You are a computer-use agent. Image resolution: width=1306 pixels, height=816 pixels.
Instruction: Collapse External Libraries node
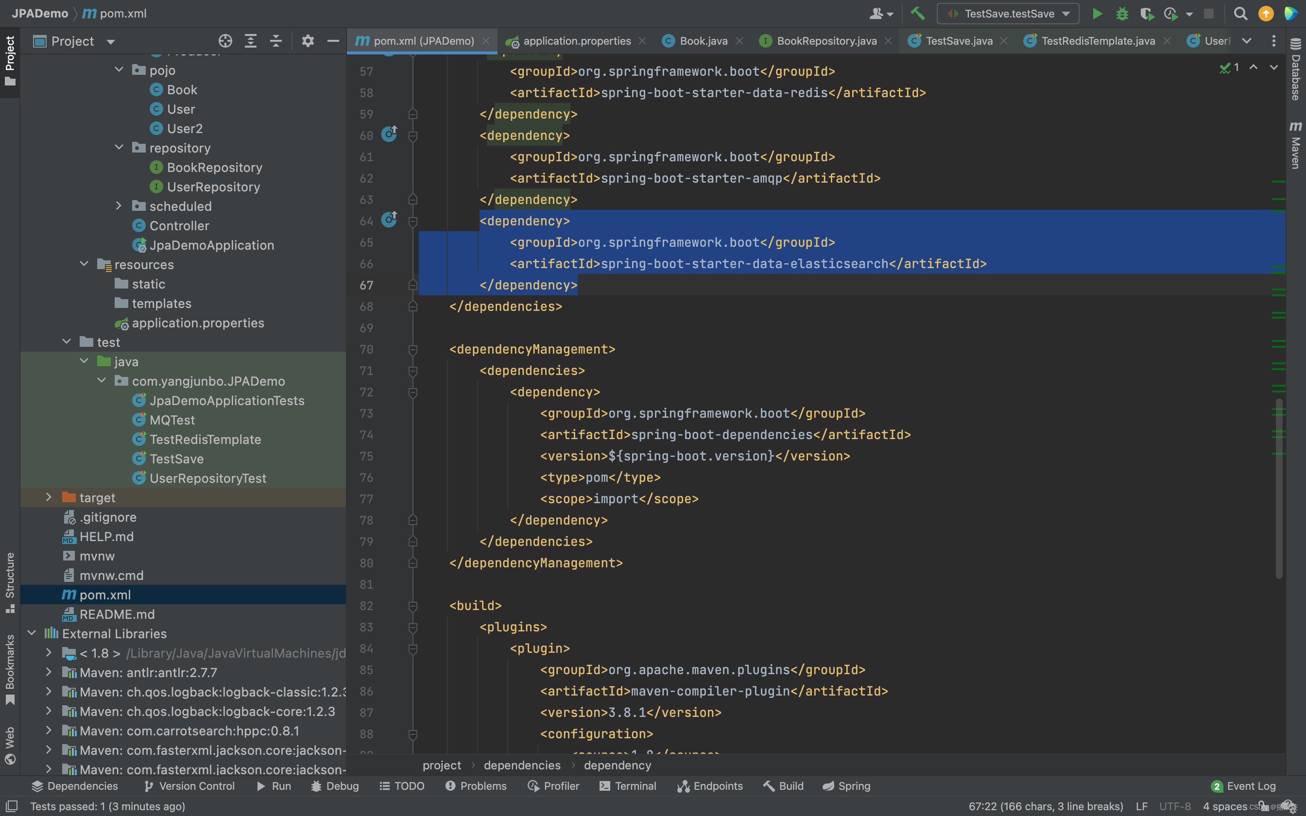click(x=31, y=633)
